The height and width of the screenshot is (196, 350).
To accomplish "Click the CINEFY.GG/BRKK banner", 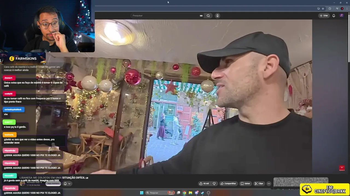I will (x=325, y=189).
